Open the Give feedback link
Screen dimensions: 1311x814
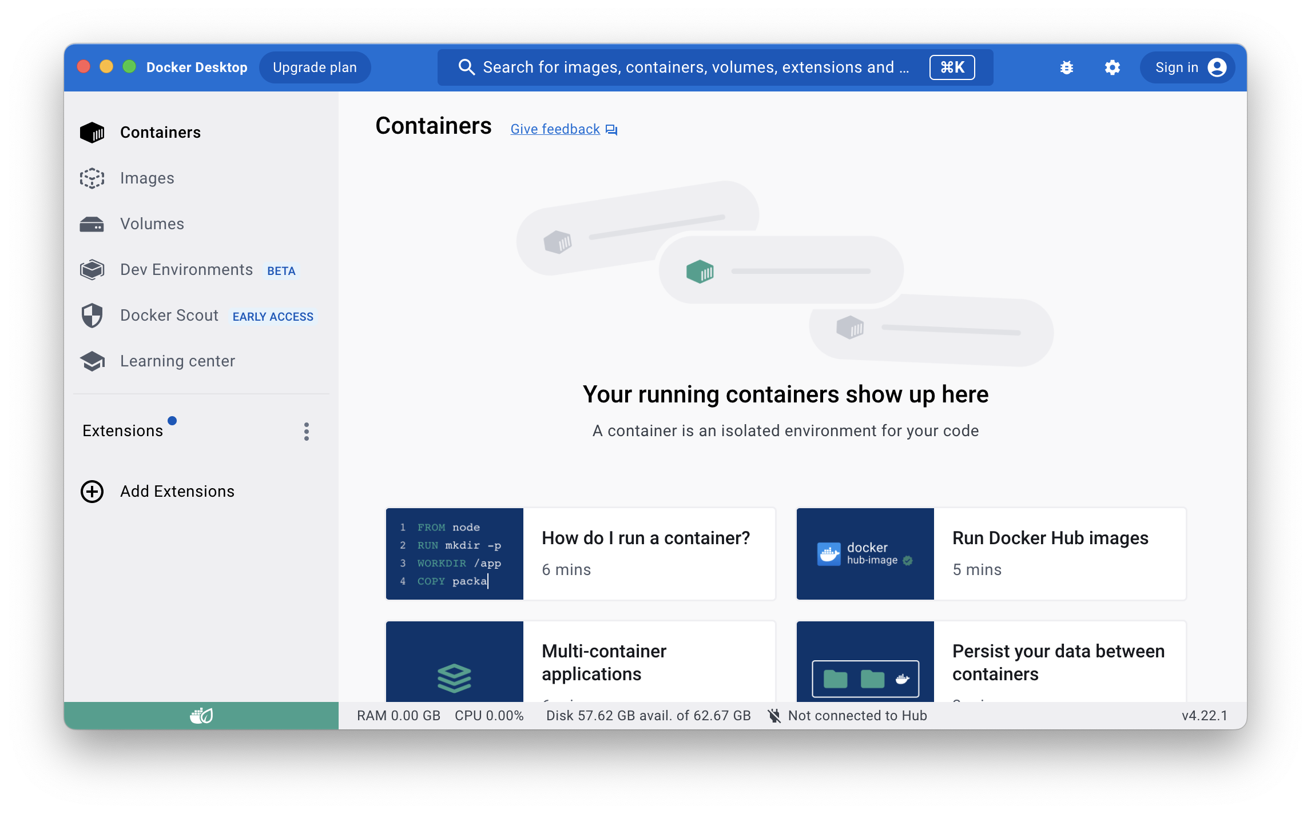555,129
